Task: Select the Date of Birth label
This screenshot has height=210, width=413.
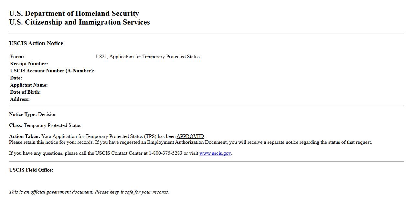Action: (x=25, y=92)
